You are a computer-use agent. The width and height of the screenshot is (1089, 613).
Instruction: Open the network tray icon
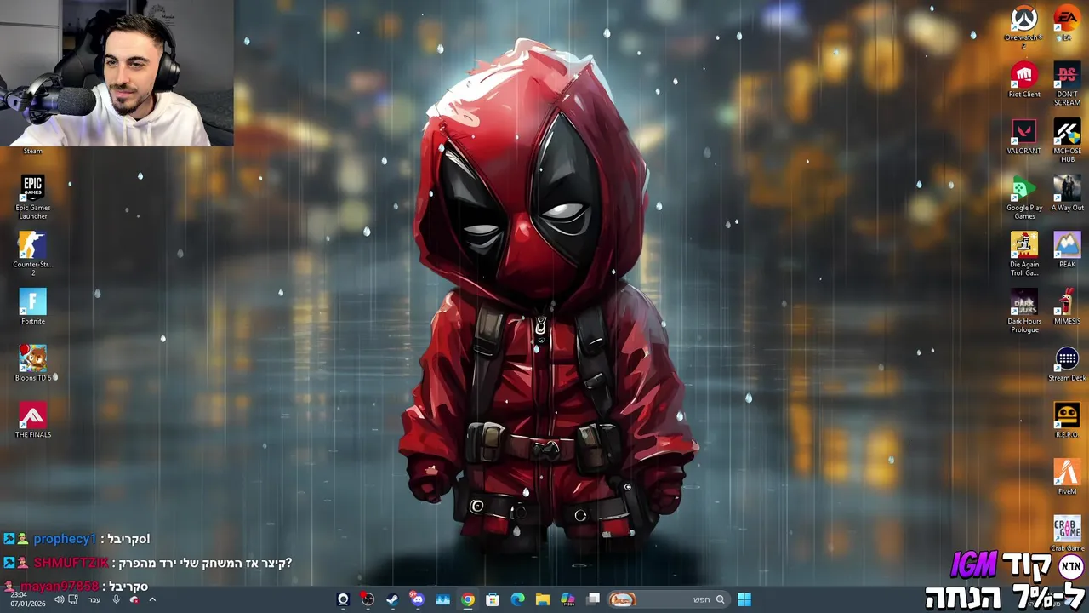pos(73,599)
